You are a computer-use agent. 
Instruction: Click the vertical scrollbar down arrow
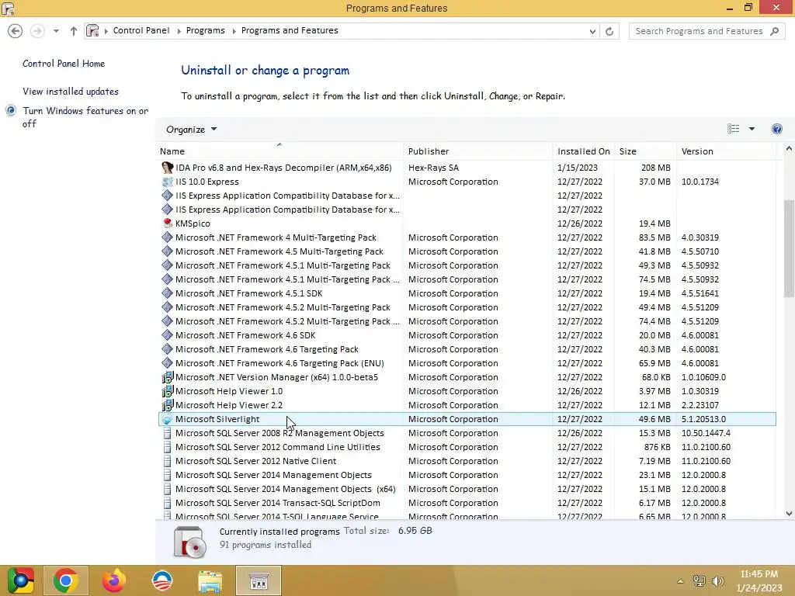click(x=789, y=513)
